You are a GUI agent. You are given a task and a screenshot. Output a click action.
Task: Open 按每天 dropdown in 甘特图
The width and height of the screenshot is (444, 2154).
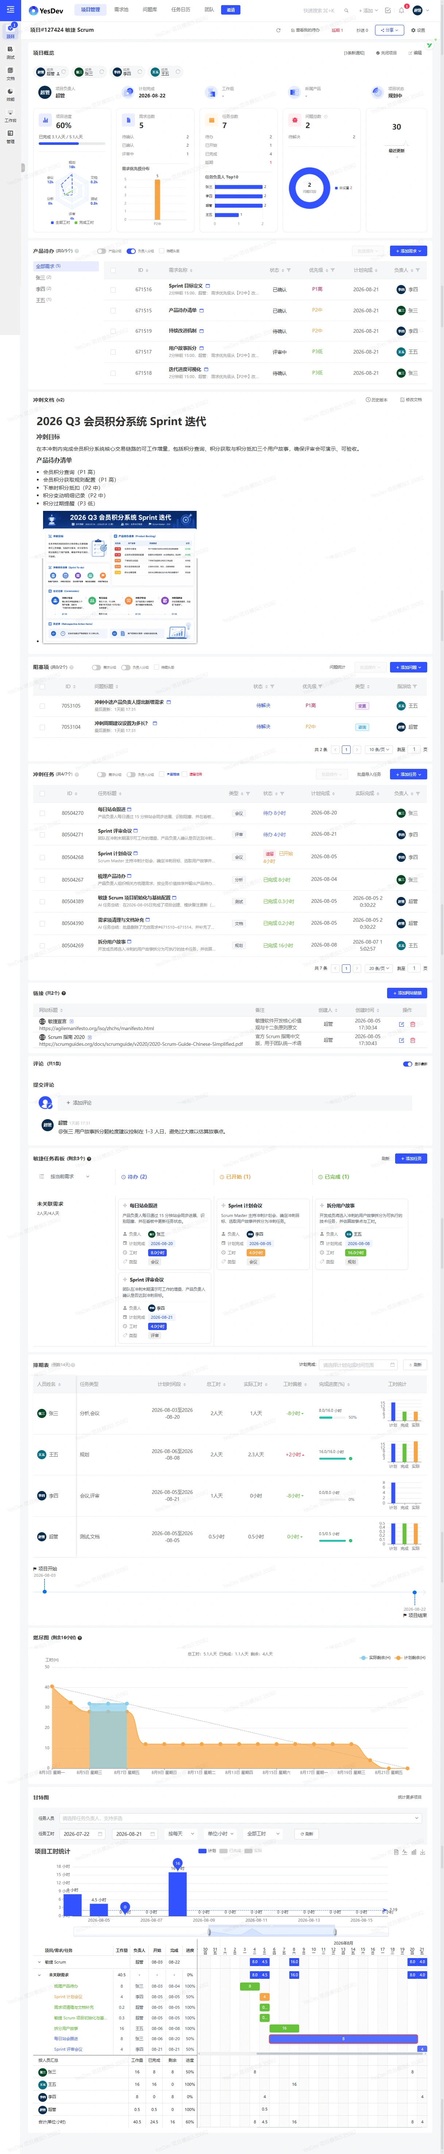pyautogui.click(x=181, y=1834)
